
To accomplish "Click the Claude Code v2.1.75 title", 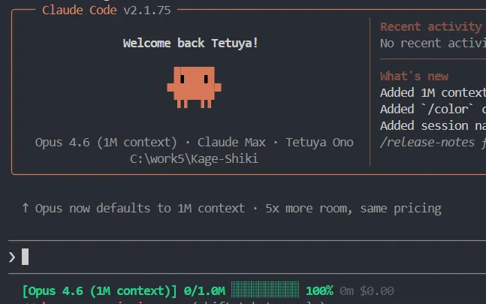I will coord(107,11).
